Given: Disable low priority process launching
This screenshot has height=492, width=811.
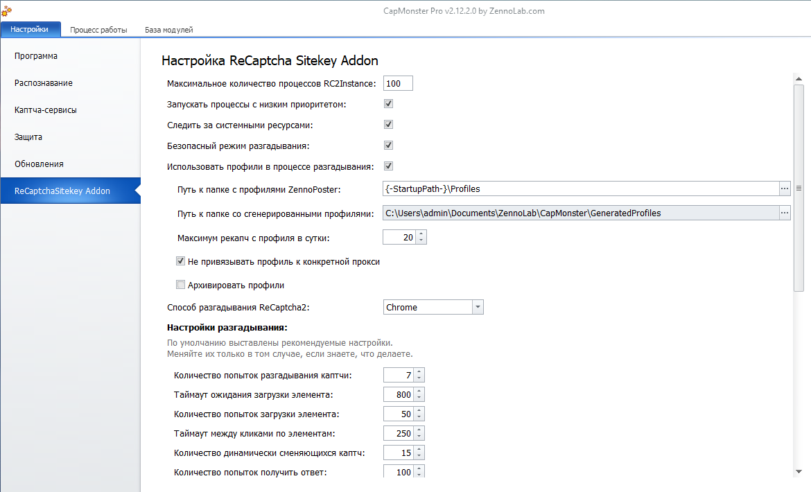Looking at the screenshot, I should [x=388, y=103].
